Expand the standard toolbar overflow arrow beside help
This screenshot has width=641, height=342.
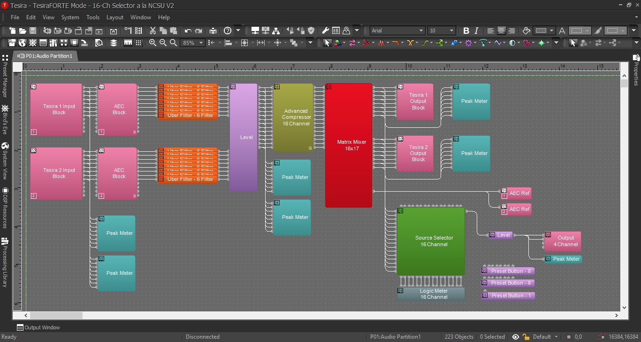click(x=238, y=31)
